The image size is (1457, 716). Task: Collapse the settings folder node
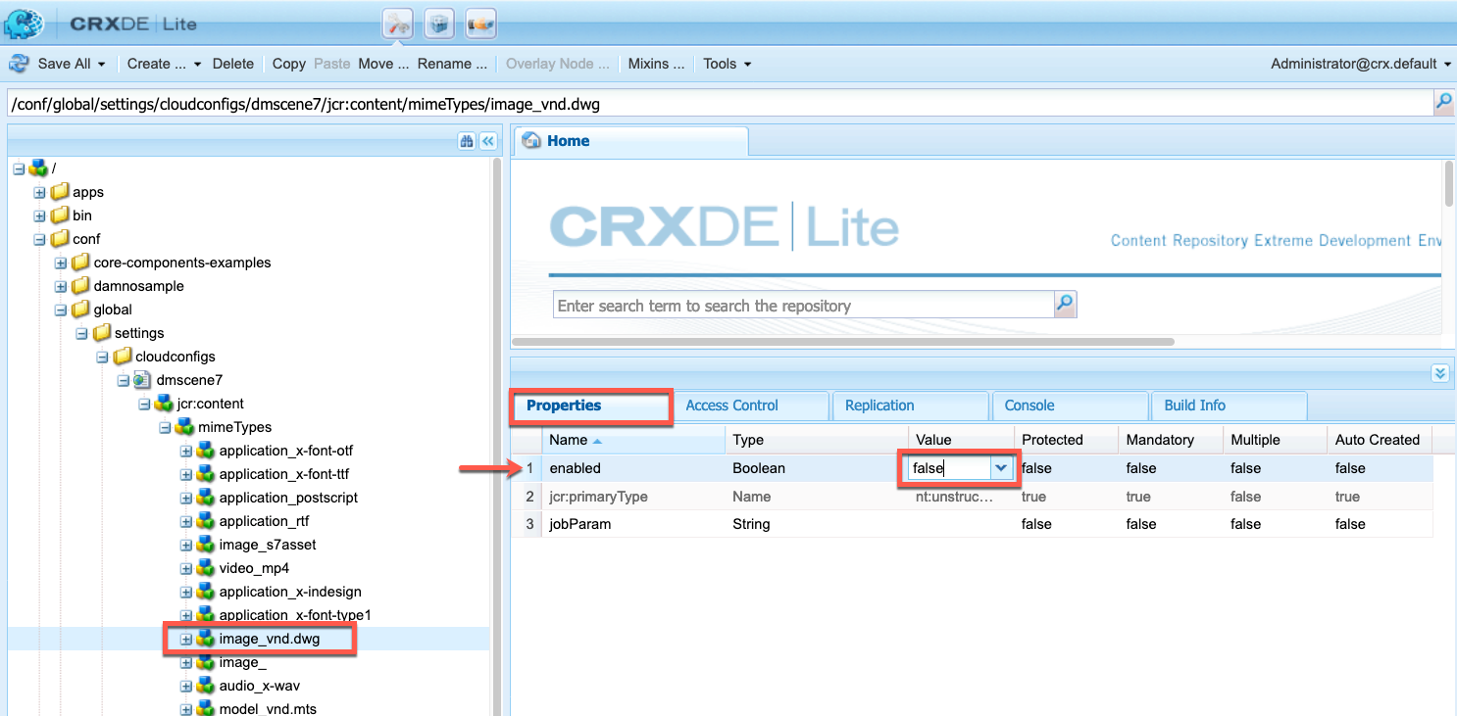point(81,333)
